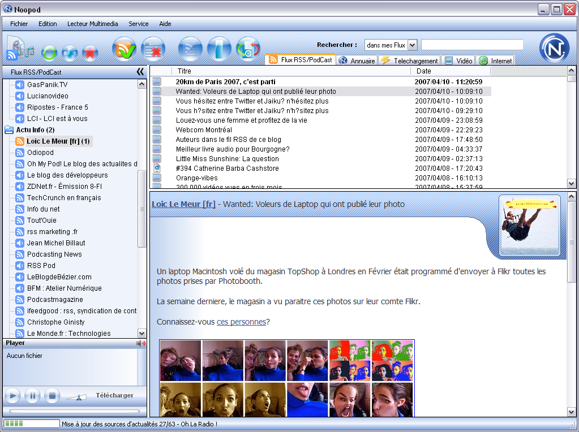This screenshot has width=579, height=432.
Task: Switch to the Annuaire tab
Action: tap(357, 61)
